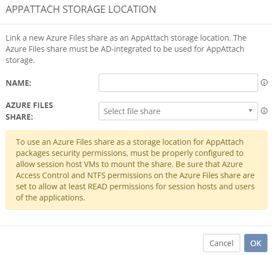
Task: Click the 'Link a new Azure Files share' description
Action: click(x=127, y=49)
